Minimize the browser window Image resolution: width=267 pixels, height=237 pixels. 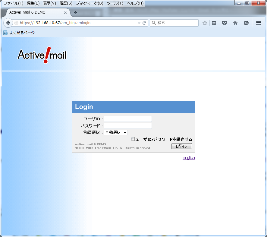tap(239, 3)
